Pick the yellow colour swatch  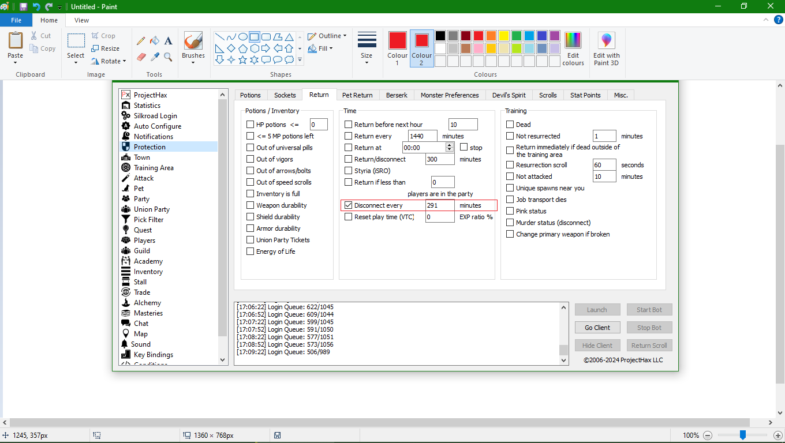coord(503,36)
